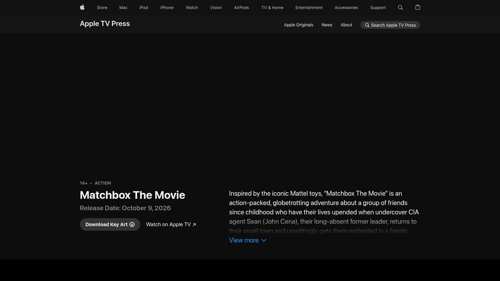Go to Apple TV Press home
This screenshot has width=500, height=281.
pyautogui.click(x=105, y=24)
